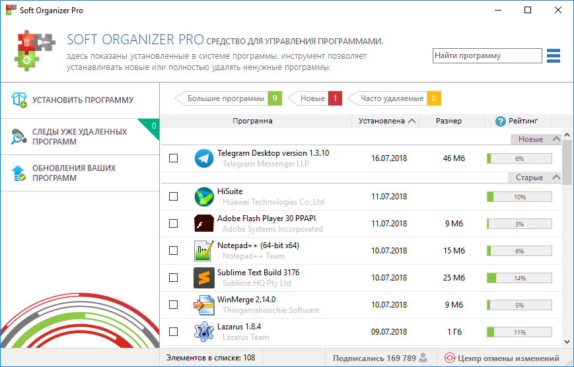Click the subscribers person icon

pos(423,358)
